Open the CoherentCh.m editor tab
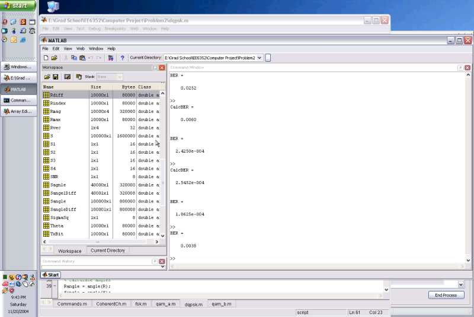Viewport: 474px width, 317px height. (111, 304)
